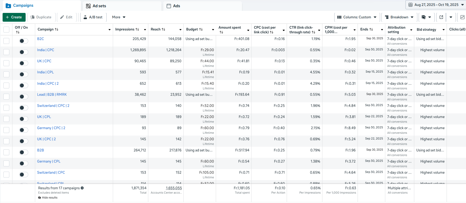466x203 pixels.
Task: Open the charts view icon
Action: point(462,17)
